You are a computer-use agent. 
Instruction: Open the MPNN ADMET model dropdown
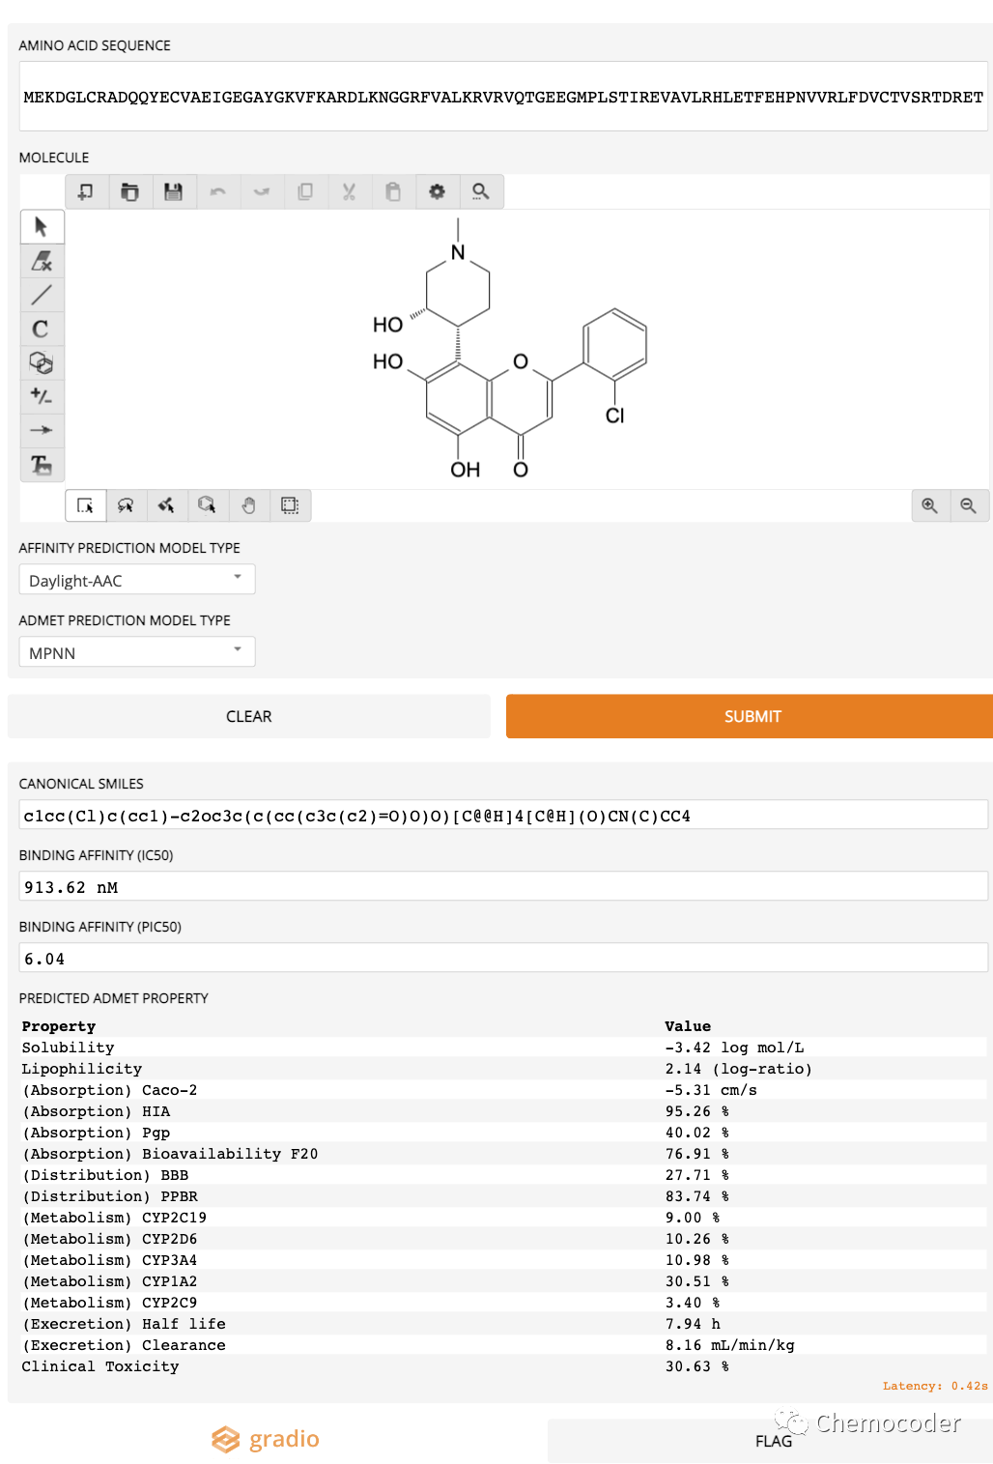coord(137,652)
